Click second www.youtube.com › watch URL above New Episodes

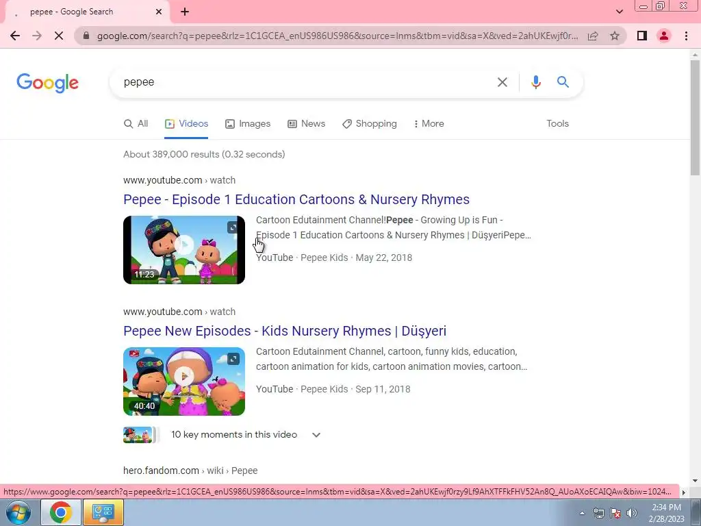tap(179, 312)
